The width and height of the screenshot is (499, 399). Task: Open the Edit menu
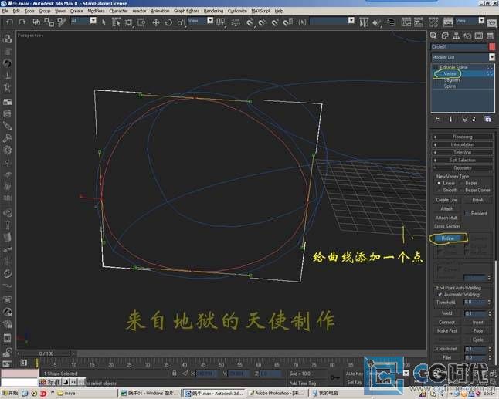tap(16, 11)
